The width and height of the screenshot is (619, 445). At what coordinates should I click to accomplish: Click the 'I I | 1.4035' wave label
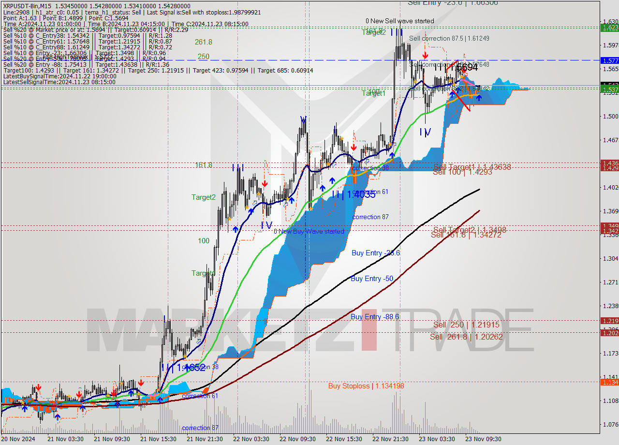pyautogui.click(x=354, y=194)
